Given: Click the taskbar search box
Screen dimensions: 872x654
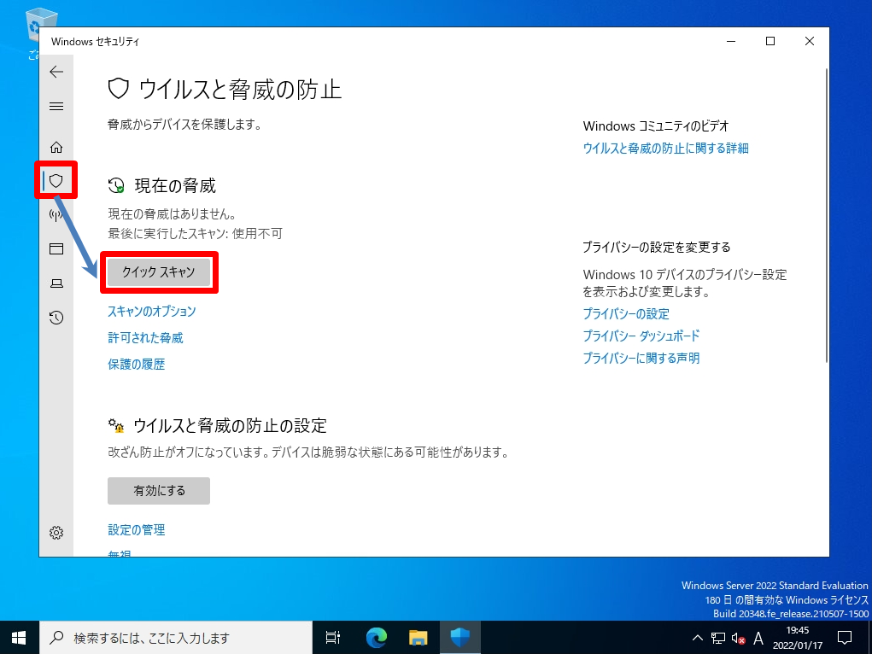Looking at the screenshot, I should pyautogui.click(x=176, y=637).
